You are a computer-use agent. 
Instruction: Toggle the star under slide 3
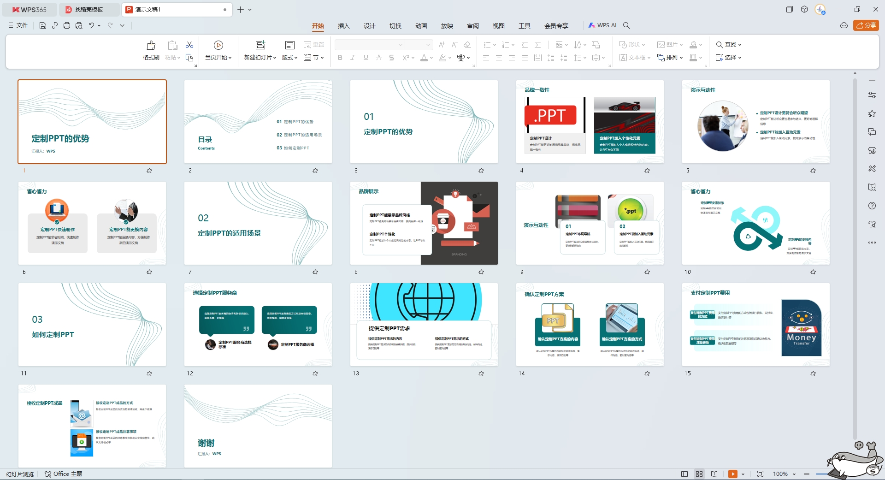point(481,171)
